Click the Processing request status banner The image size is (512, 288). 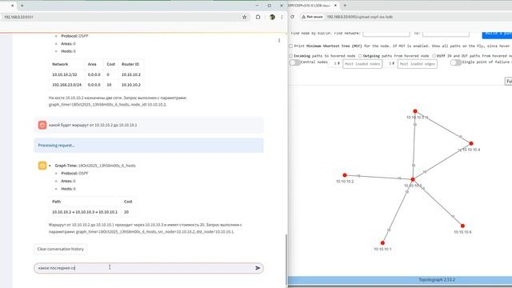[x=149, y=146]
